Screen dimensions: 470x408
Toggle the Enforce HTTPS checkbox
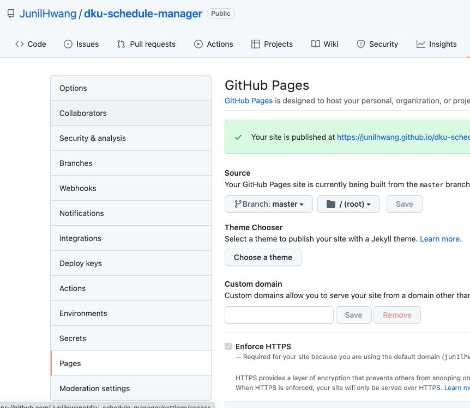[228, 347]
